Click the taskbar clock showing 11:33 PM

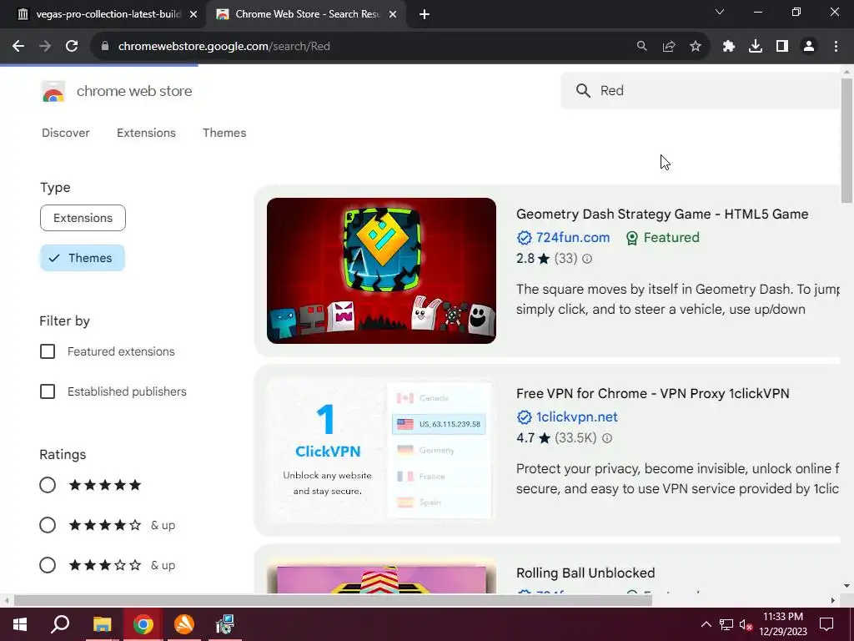[x=782, y=624]
